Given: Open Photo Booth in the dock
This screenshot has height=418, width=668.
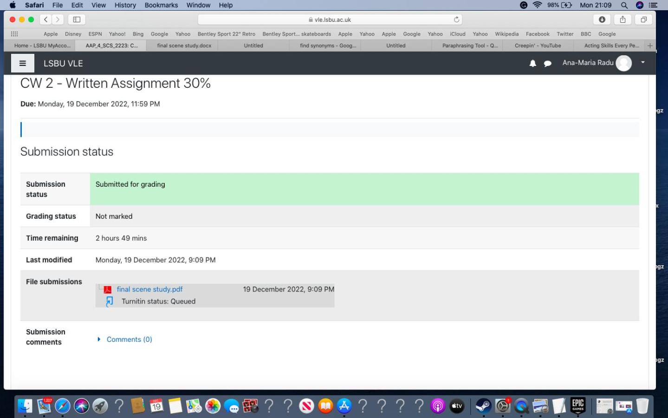Looking at the screenshot, I should pos(250,406).
